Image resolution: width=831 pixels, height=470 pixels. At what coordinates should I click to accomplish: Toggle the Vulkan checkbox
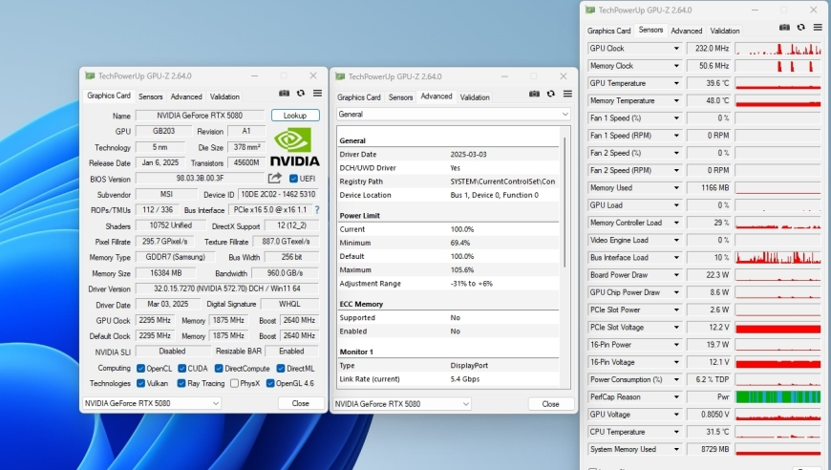(140, 383)
